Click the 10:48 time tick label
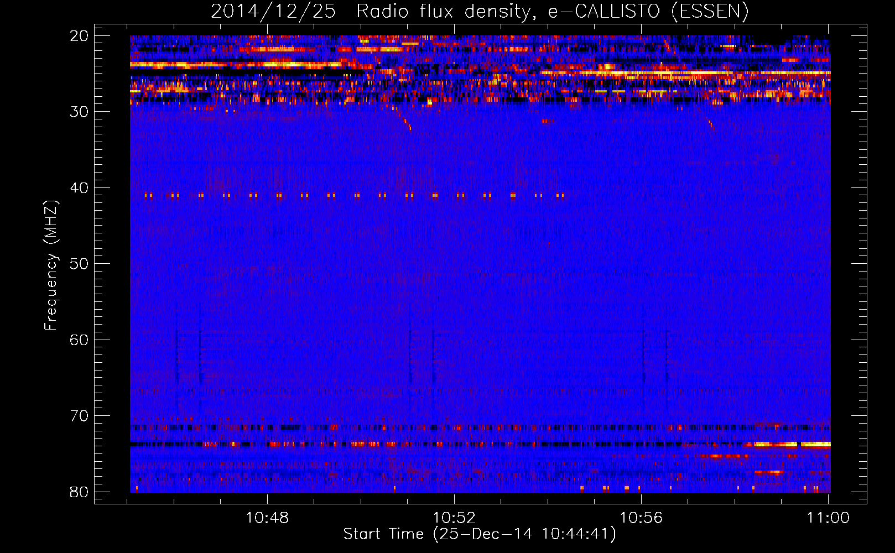Viewport: 895px width, 553px height. point(267,518)
